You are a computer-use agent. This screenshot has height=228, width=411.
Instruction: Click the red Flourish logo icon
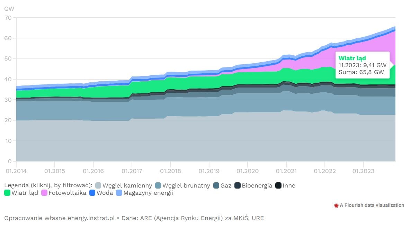pos(336,206)
